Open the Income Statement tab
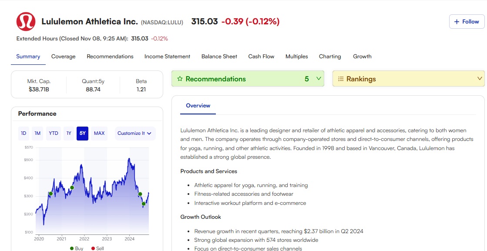Viewport: 487px width, 251px height. tap(167, 57)
